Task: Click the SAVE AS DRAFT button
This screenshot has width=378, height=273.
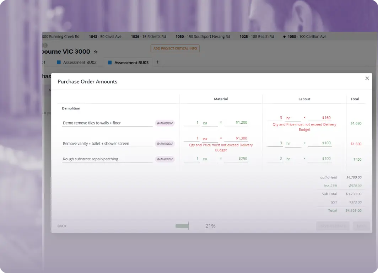Action: tap(333, 226)
